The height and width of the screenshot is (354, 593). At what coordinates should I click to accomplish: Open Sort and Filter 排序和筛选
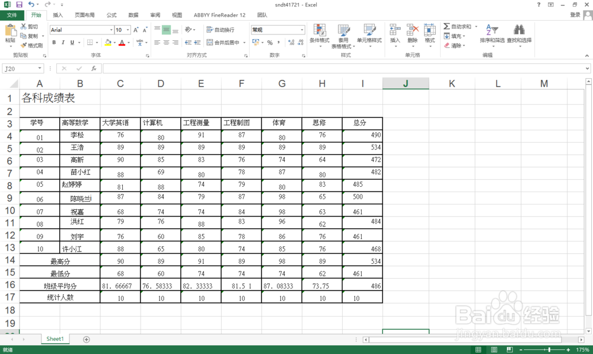492,36
